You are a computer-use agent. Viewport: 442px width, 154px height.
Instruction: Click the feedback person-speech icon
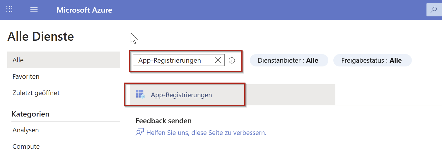pos(140,133)
